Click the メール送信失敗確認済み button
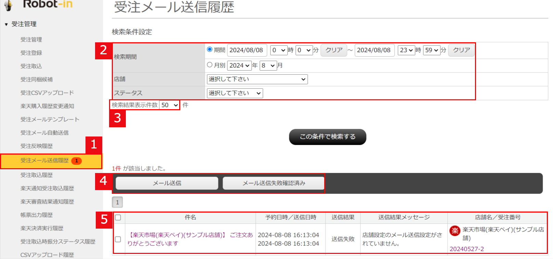 (x=274, y=183)
